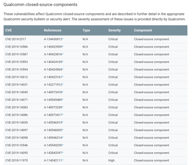Image resolution: width=192 pixels, height=165 pixels.
Task: Click asterisk link after A-140423909
Action: 63,46
